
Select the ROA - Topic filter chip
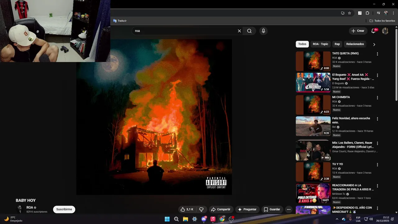[320, 44]
